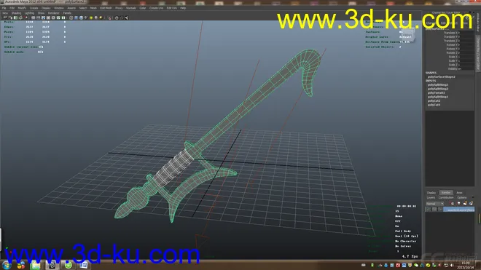
Task: Toggle the Visibility attribute field
Action: pyautogui.click(x=466, y=68)
